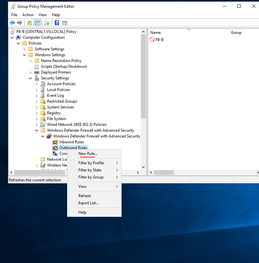This screenshot has width=259, height=263.
Task: Click the tree pane vertical scrollbar down arrow
Action: pyautogui.click(x=143, y=167)
